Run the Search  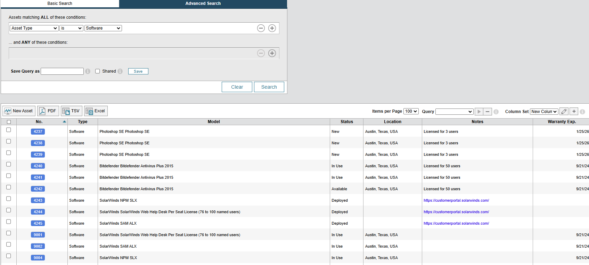tap(269, 87)
